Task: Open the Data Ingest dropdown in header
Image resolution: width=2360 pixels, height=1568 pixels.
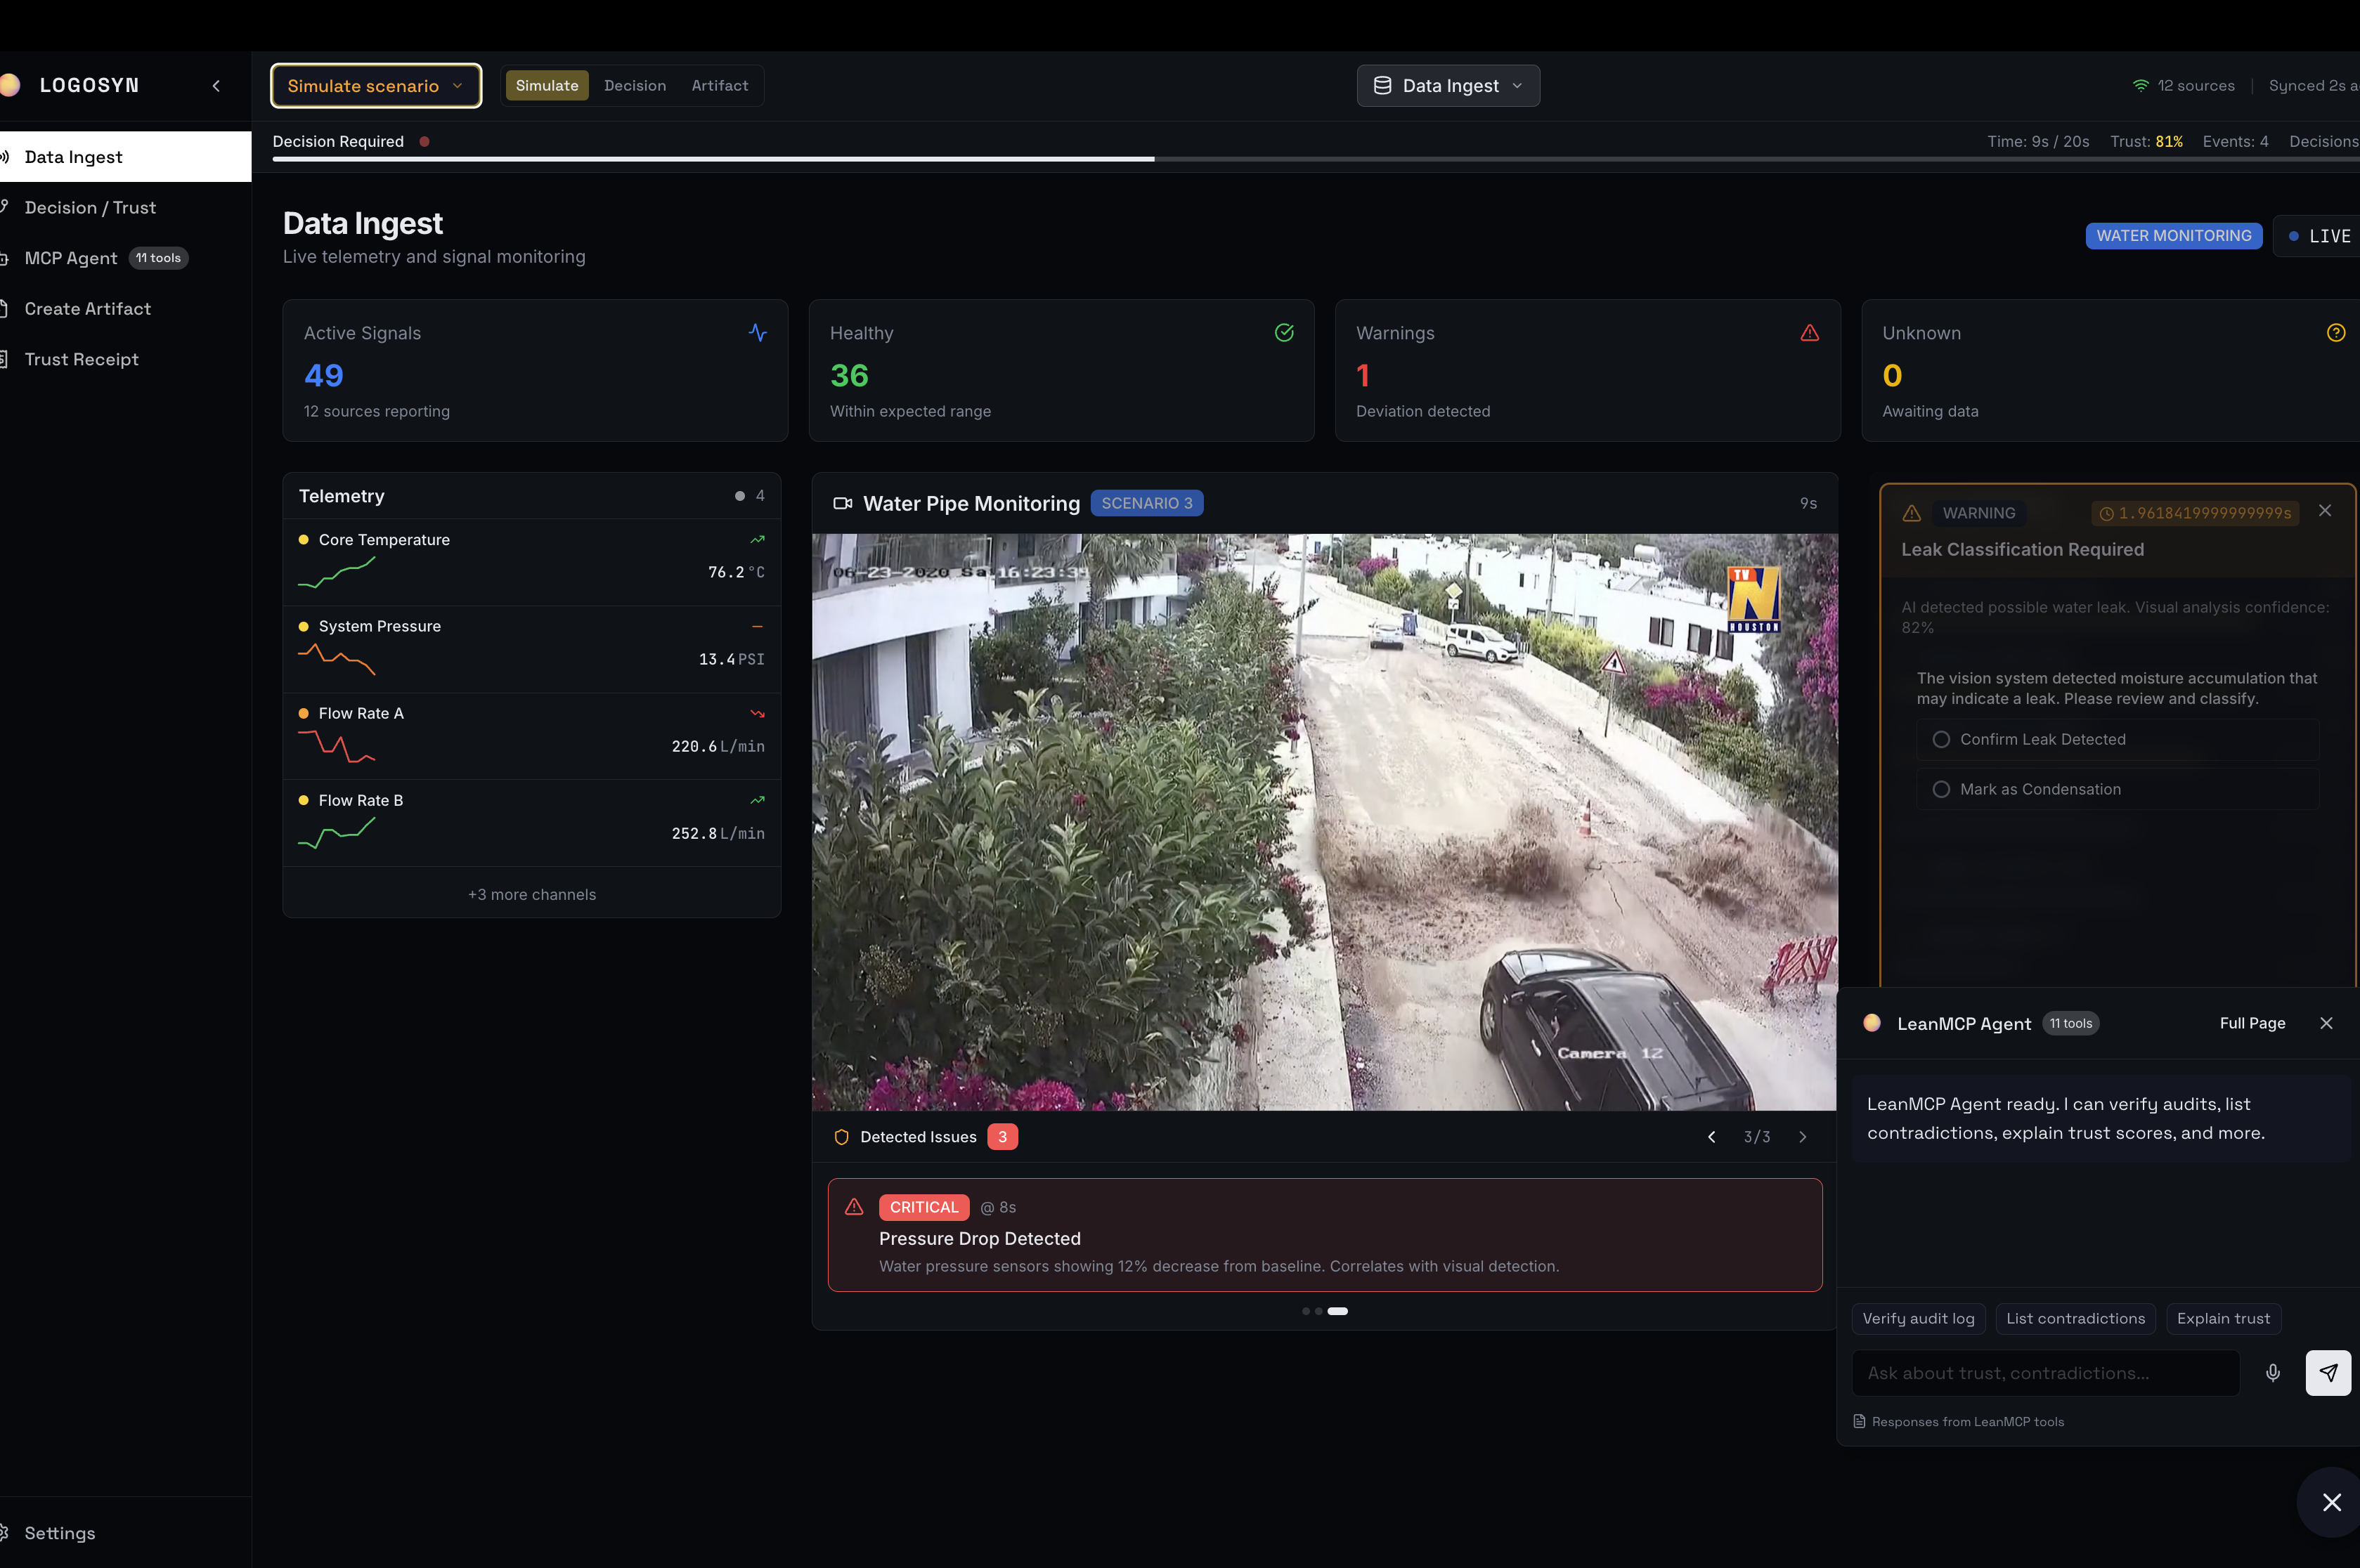Action: pyautogui.click(x=1448, y=86)
